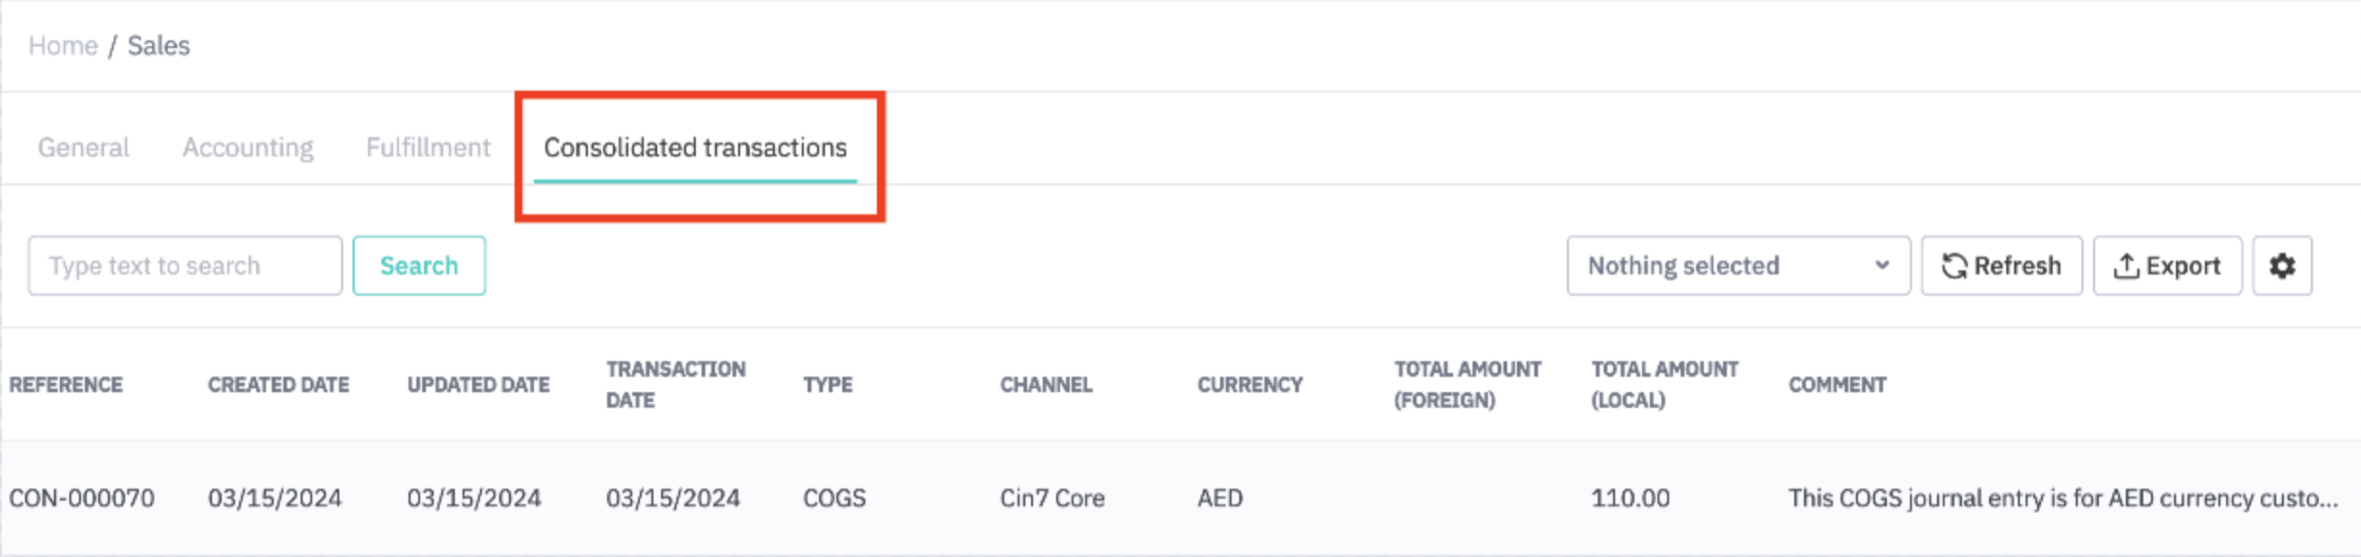This screenshot has width=2361, height=557.
Task: Export the consolidated transactions list
Action: click(2166, 266)
